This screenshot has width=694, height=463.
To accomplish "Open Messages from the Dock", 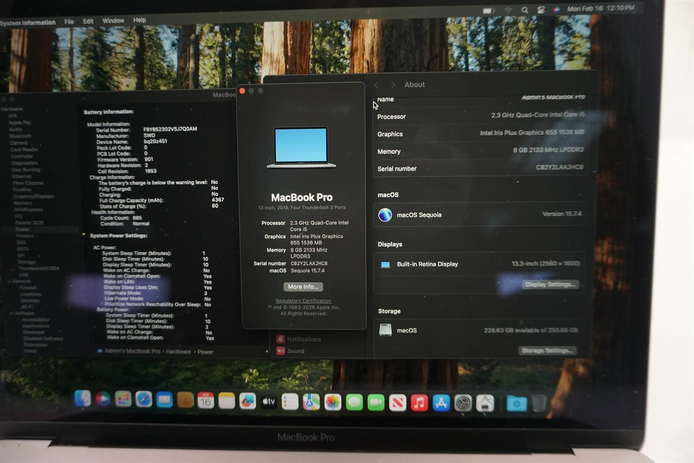I will tap(354, 403).
